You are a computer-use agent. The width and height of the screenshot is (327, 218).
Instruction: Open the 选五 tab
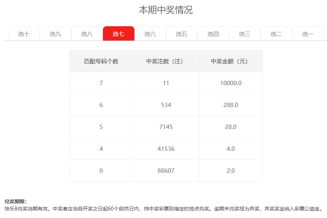point(181,34)
